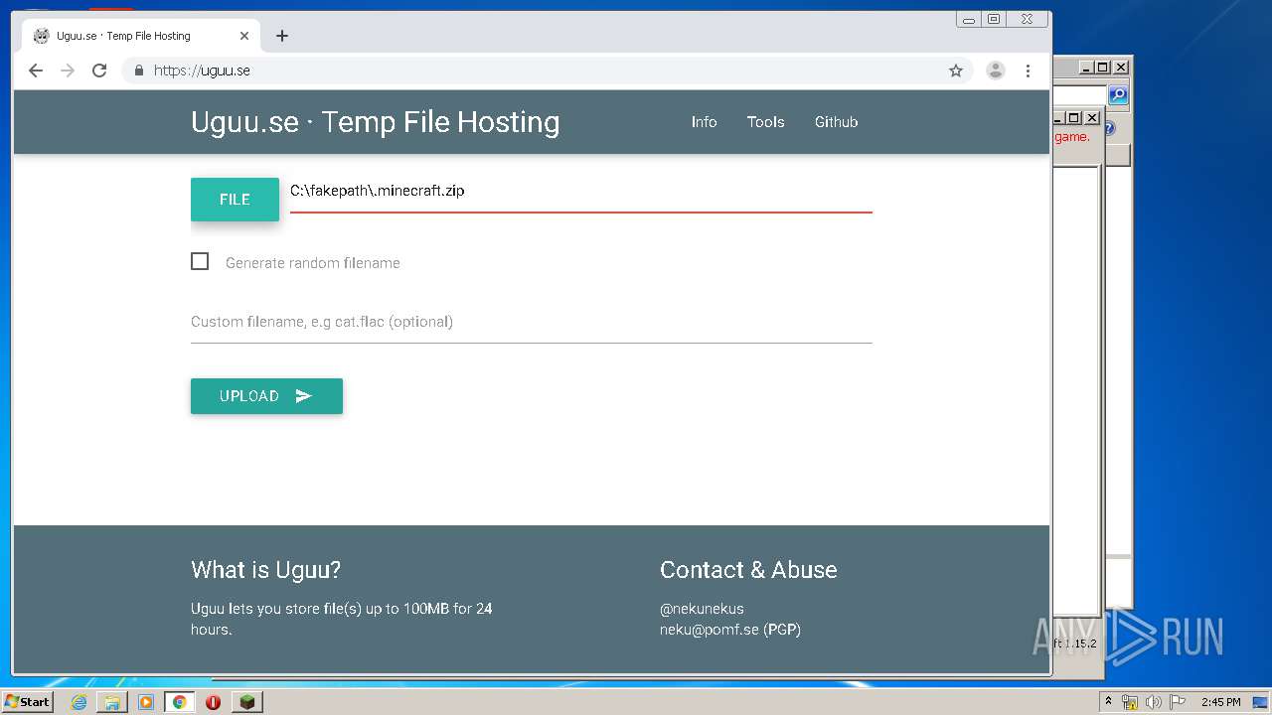Click the neku@pomf.se email link
1272x715 pixels.
[x=710, y=630]
